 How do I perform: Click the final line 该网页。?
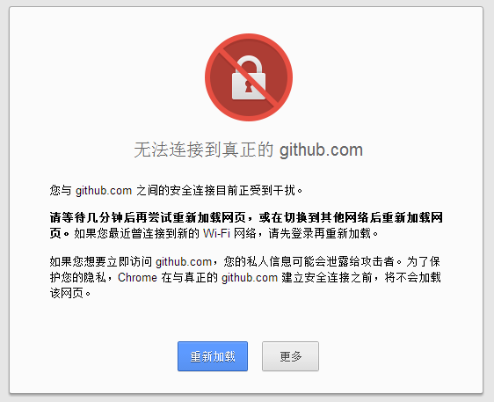pyautogui.click(x=70, y=293)
